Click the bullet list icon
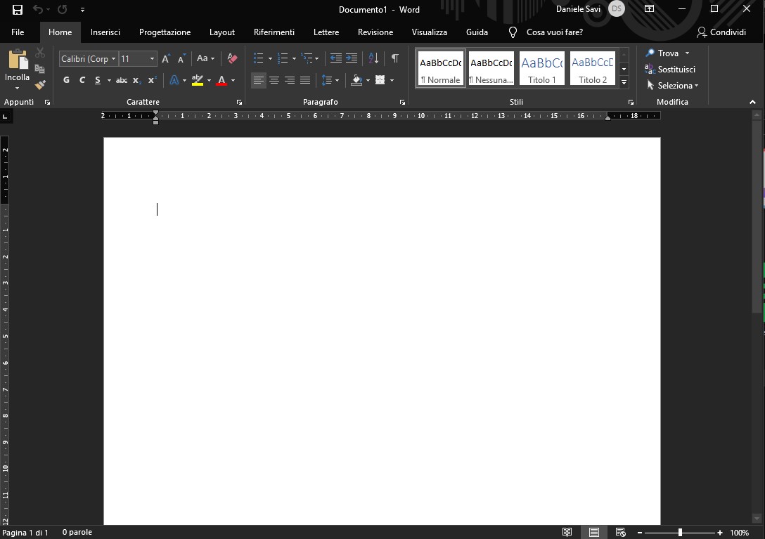Image resolution: width=765 pixels, height=539 pixels. pyautogui.click(x=259, y=58)
